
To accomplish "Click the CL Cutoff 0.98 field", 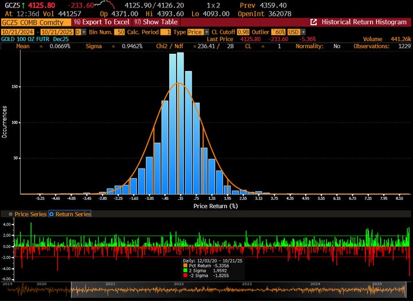I will [243, 31].
